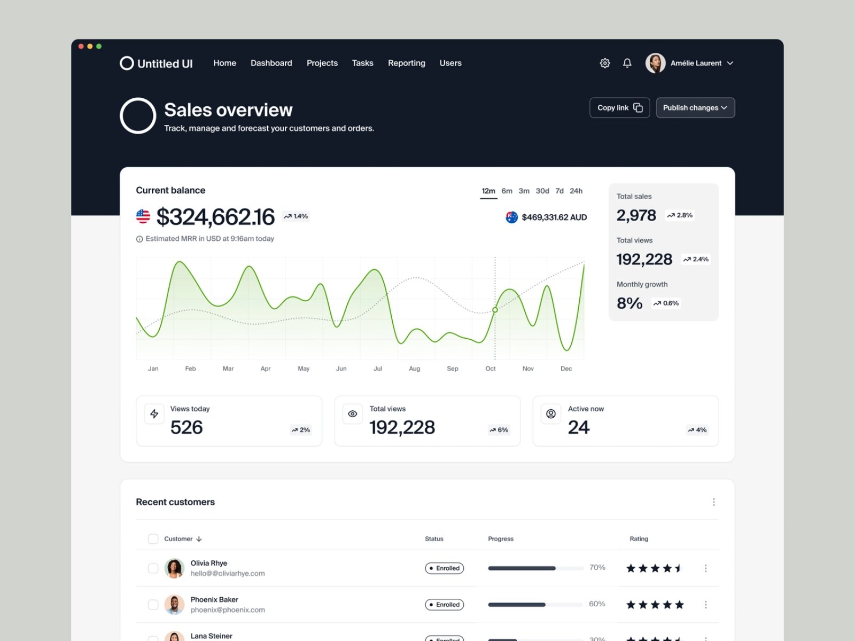Open the Reporting nav item
Screen dimensions: 855x641
pos(407,63)
